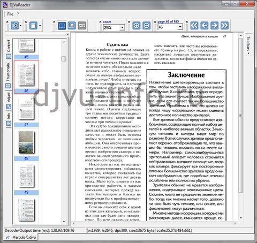
Task: Select the black-and-white display mode icon
Action: 62,26
